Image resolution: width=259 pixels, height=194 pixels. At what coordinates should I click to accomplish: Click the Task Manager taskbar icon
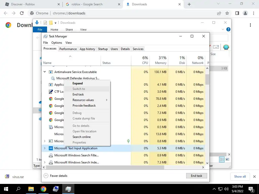coord(68,189)
